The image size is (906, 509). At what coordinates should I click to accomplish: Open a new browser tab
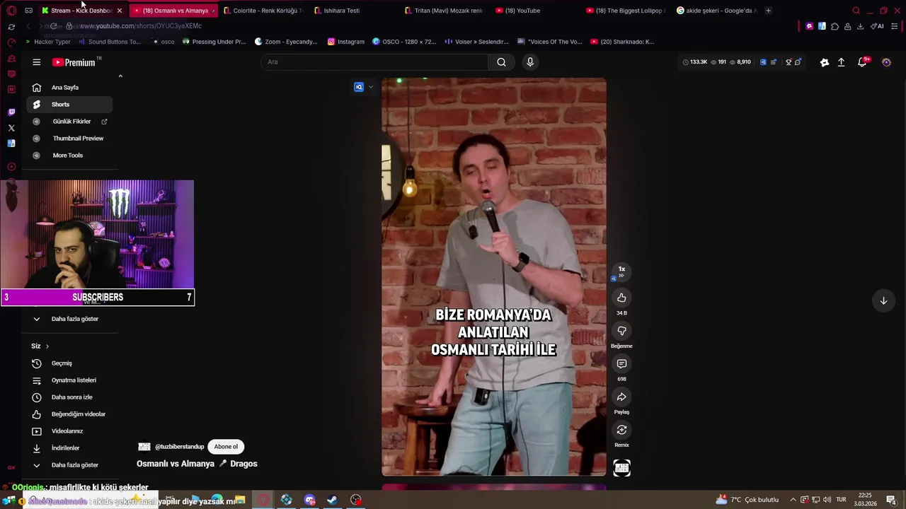(x=769, y=11)
